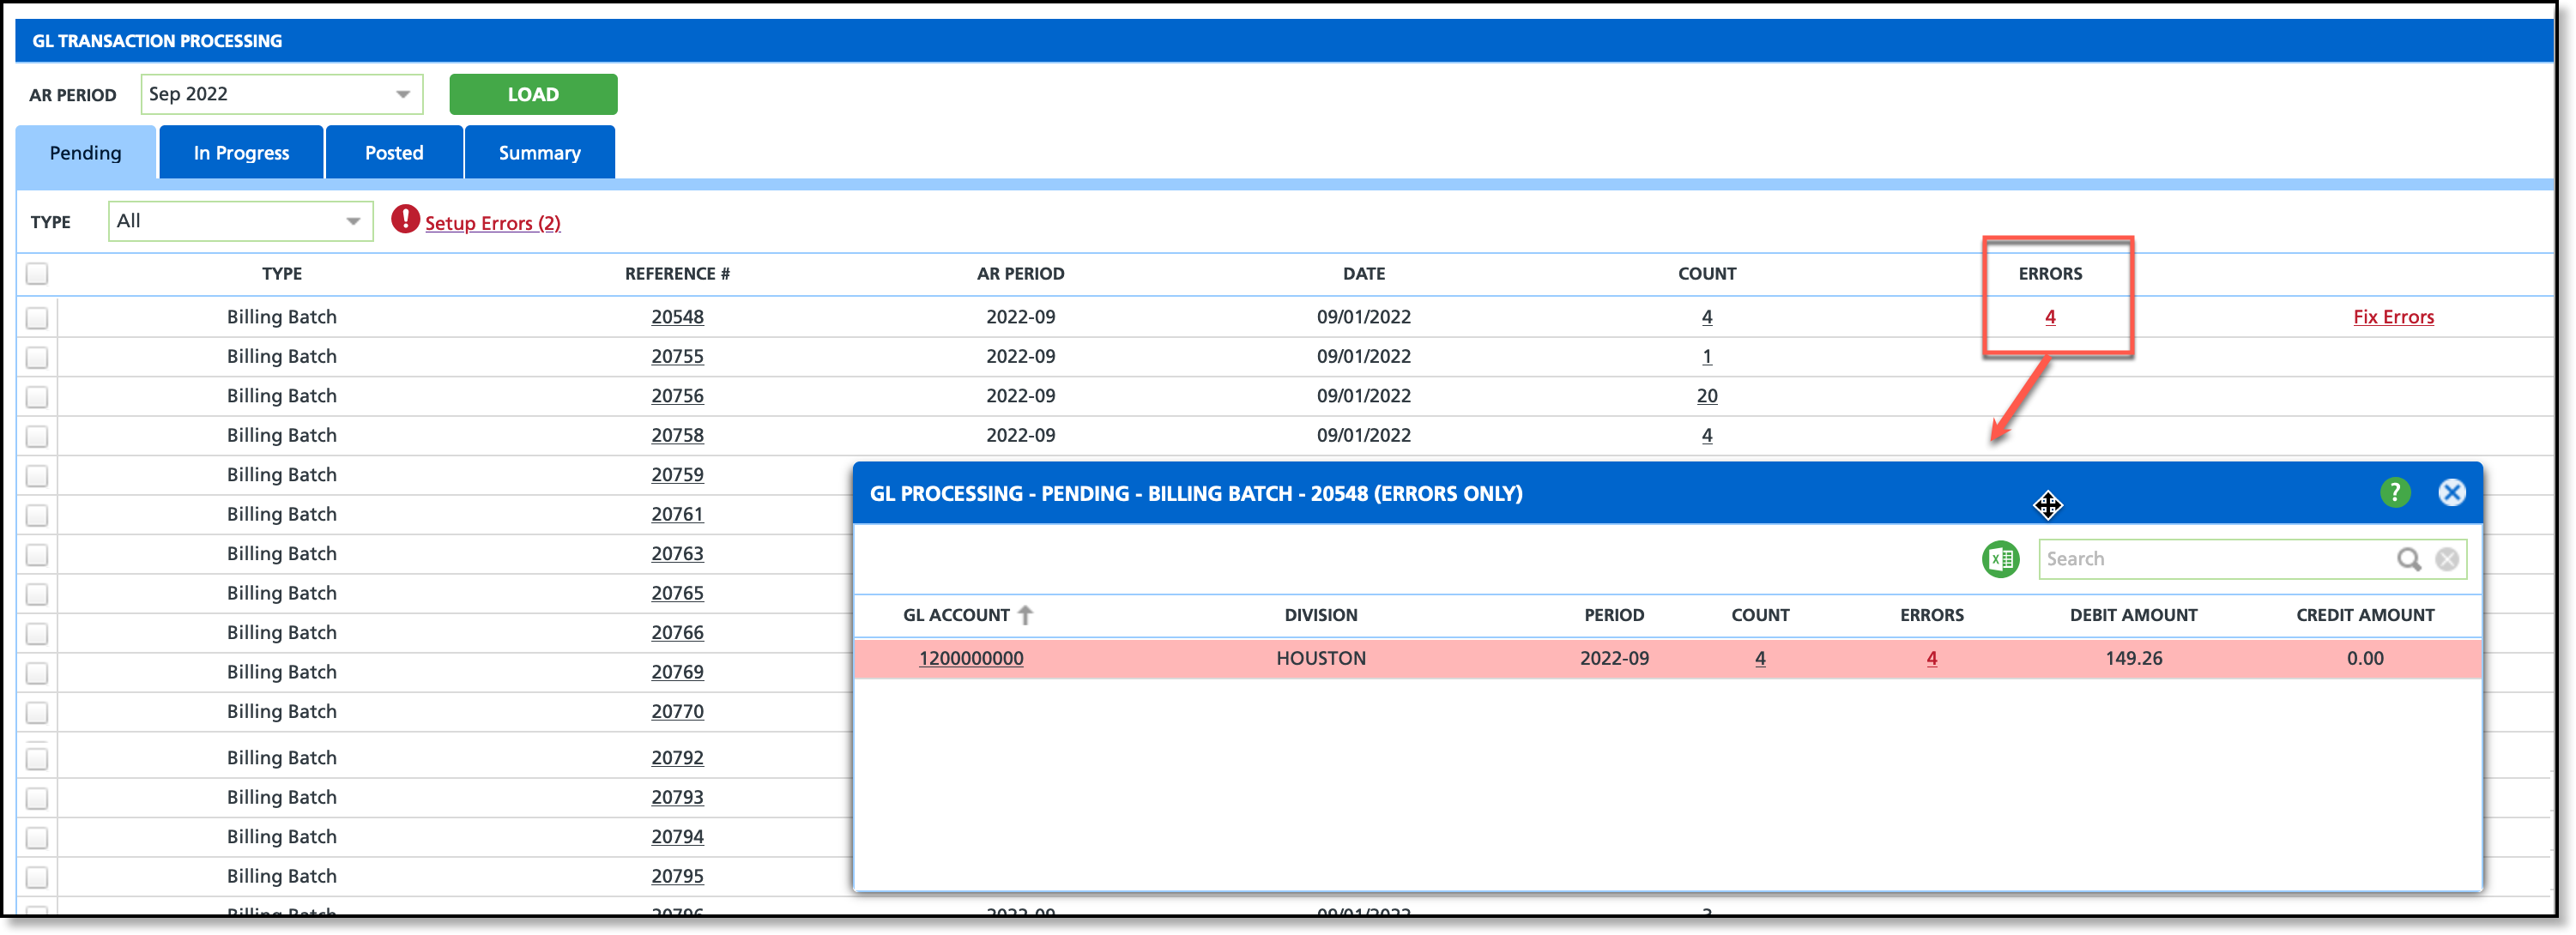Open help for GL Processing dialog
The width and height of the screenshot is (2576, 935).
pos(2394,493)
